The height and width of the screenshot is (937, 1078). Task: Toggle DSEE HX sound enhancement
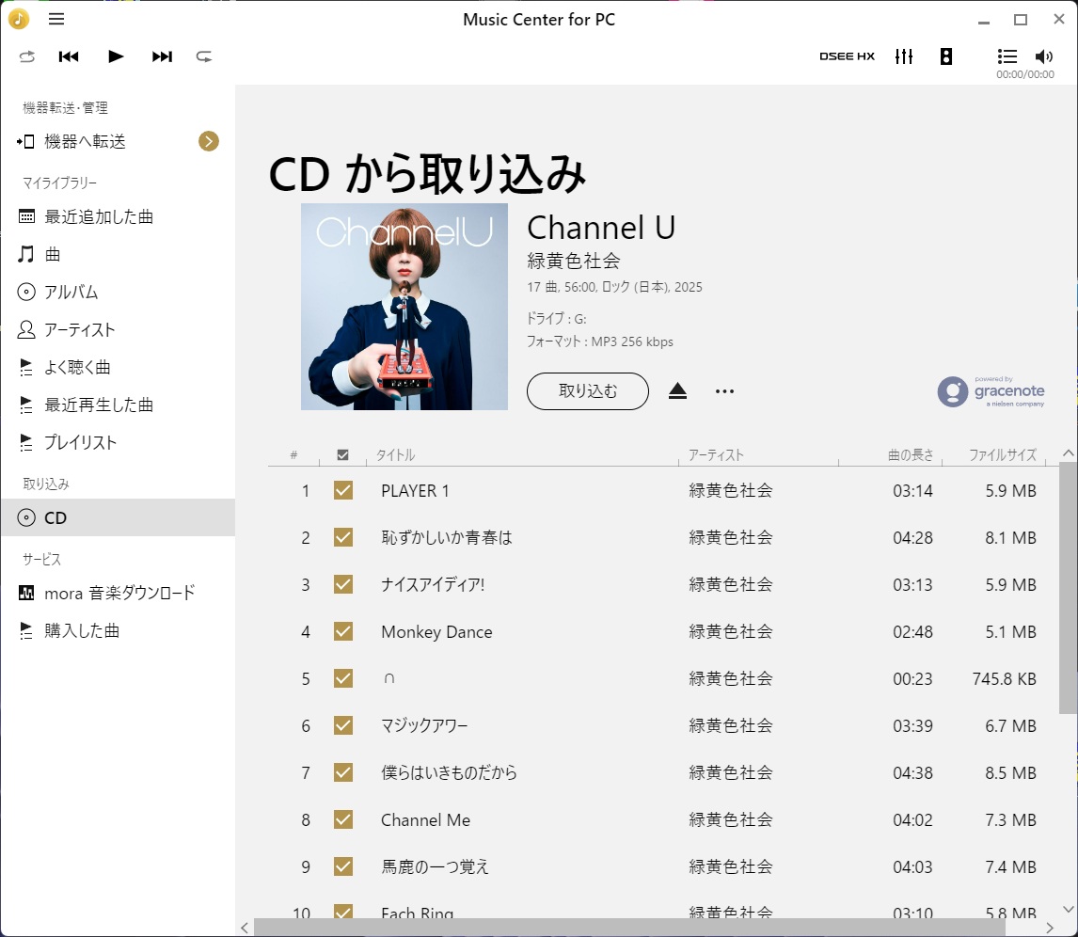click(847, 56)
